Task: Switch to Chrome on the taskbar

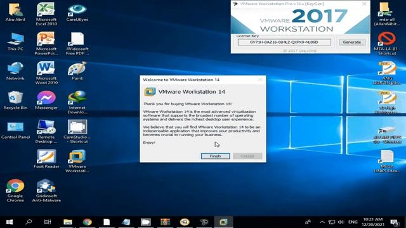Action: click(x=88, y=222)
